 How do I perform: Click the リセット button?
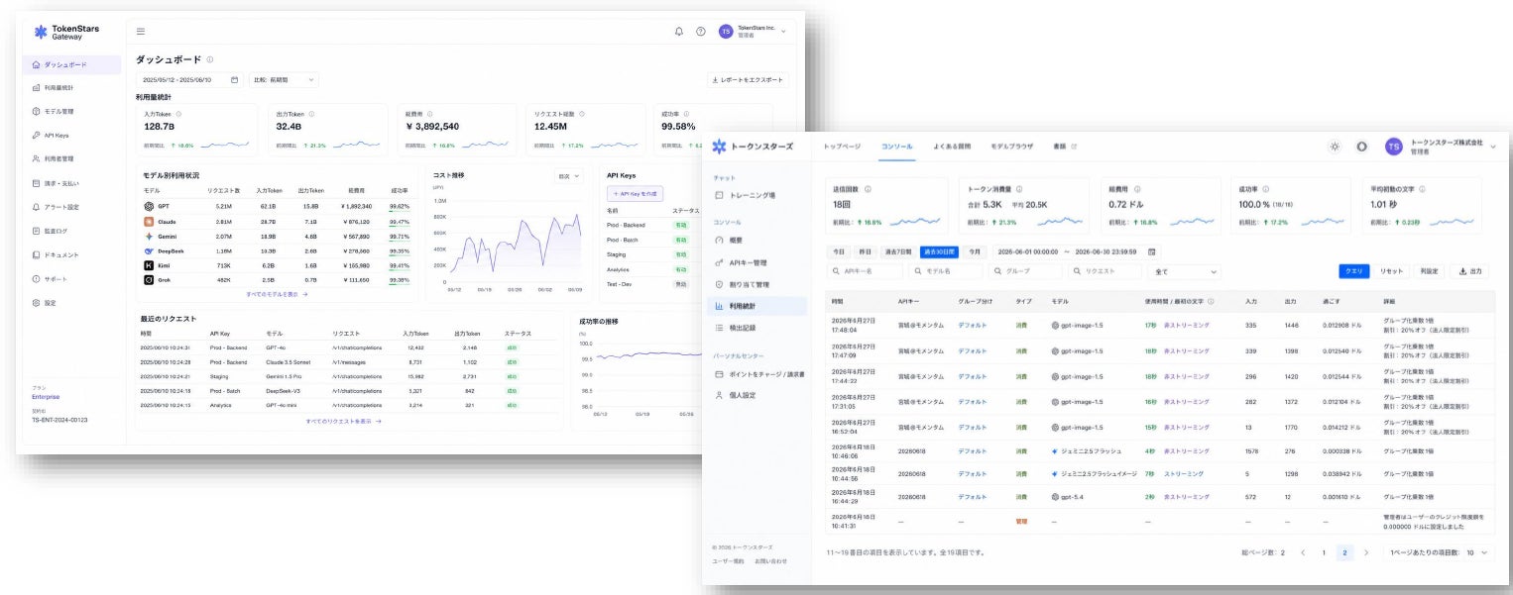pos(1391,271)
